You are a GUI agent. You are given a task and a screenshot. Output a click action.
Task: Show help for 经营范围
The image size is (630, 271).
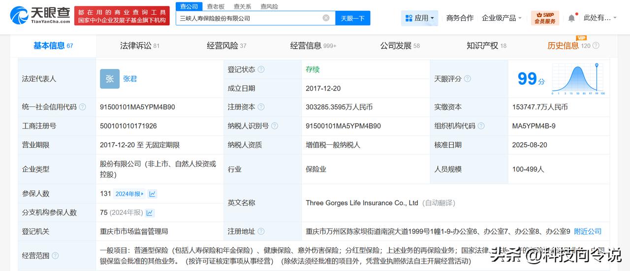[x=55, y=256]
